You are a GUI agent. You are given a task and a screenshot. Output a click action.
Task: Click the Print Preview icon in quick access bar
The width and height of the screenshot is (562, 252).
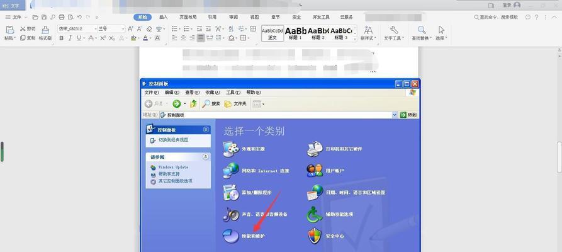tap(70, 17)
